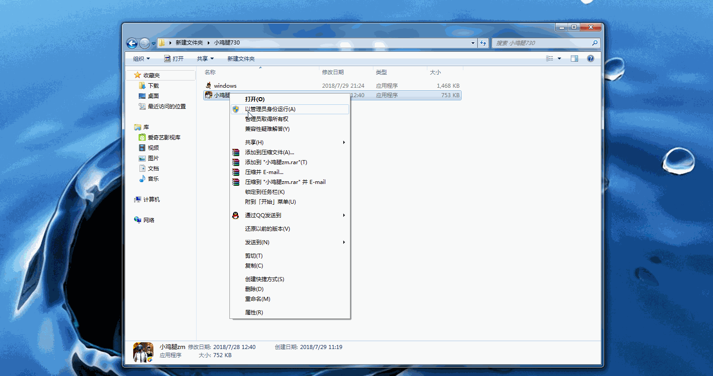Expand the address bar history dropdown
Image resolution: width=713 pixels, height=376 pixels.
pos(472,43)
